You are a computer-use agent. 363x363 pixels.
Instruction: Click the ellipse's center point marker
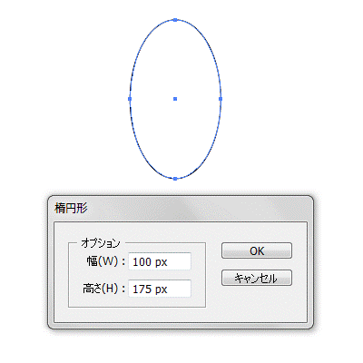point(175,99)
